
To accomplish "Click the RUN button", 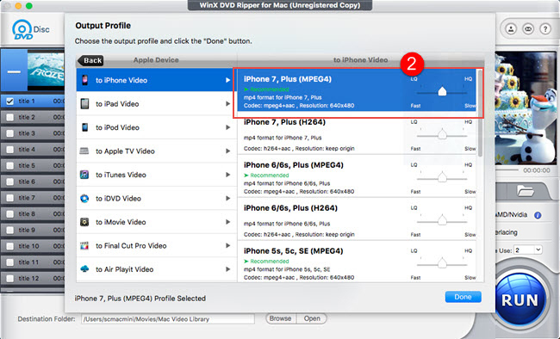I will 520,300.
